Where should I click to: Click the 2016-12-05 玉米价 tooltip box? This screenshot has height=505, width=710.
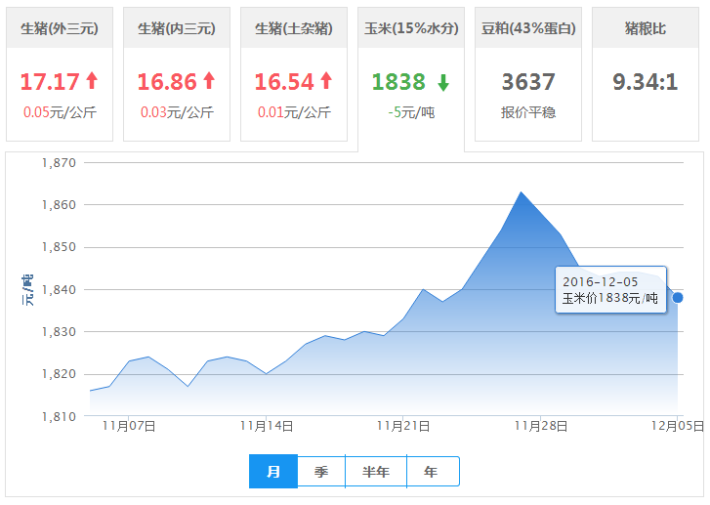point(610,289)
